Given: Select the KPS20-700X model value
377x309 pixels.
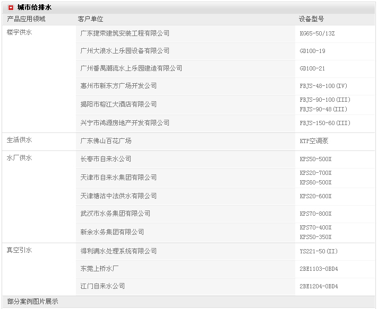Looking at the screenshot, I should click(x=315, y=173).
